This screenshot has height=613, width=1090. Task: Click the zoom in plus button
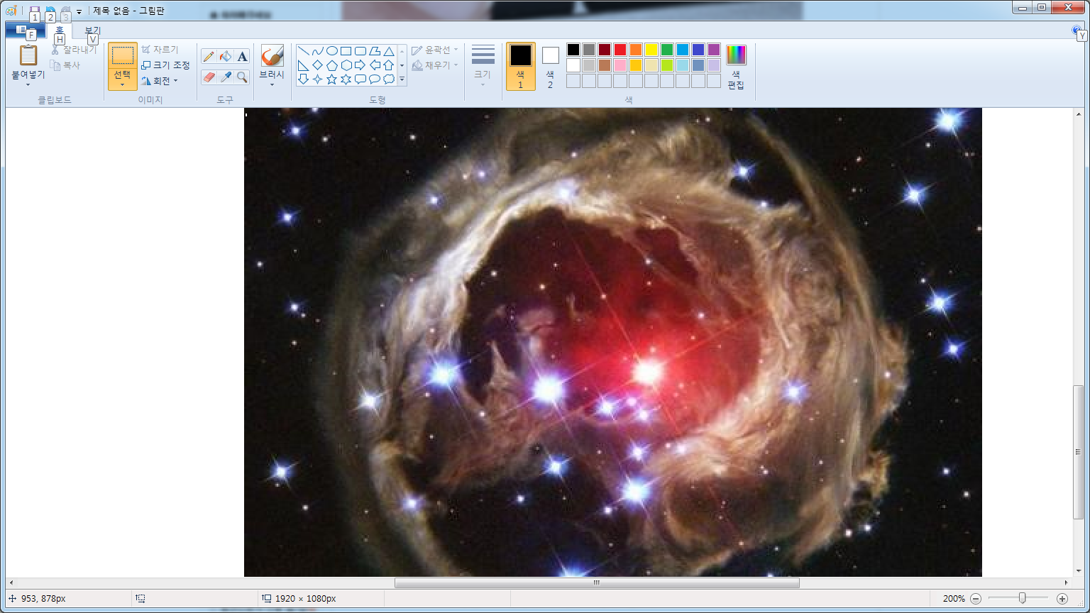tap(1062, 599)
